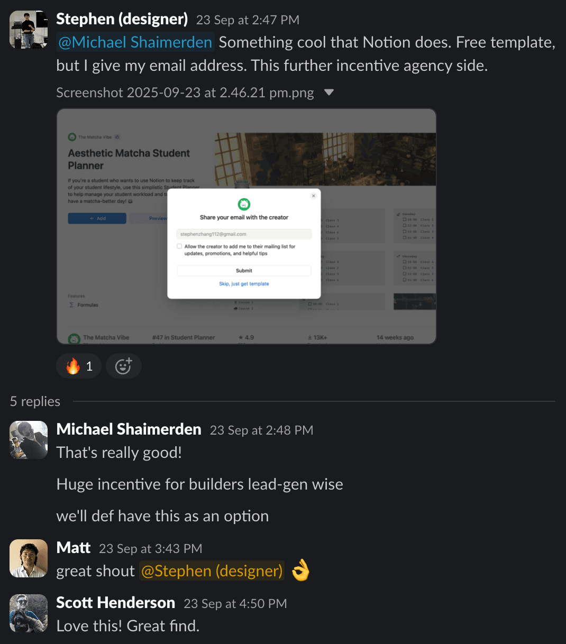This screenshot has height=644, width=566.
Task: Open Matt's profile avatar
Action: coord(29,558)
